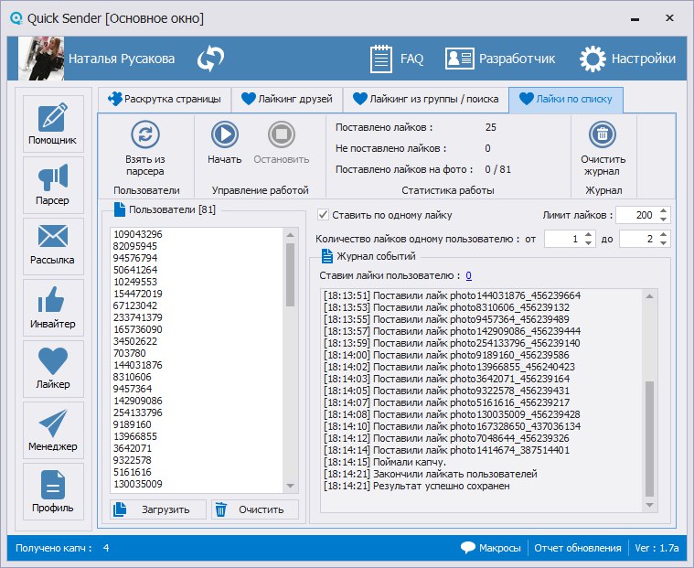
Task: Open the Рассылка envelope section
Action: tap(53, 247)
